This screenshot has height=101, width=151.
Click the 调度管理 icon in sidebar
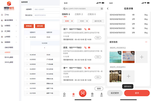coord(2,42)
